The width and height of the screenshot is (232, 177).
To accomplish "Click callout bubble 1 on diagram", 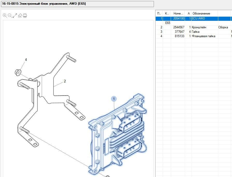I will 114,99.
